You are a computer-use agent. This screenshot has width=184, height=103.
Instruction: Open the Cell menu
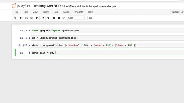click(x=55, y=12)
